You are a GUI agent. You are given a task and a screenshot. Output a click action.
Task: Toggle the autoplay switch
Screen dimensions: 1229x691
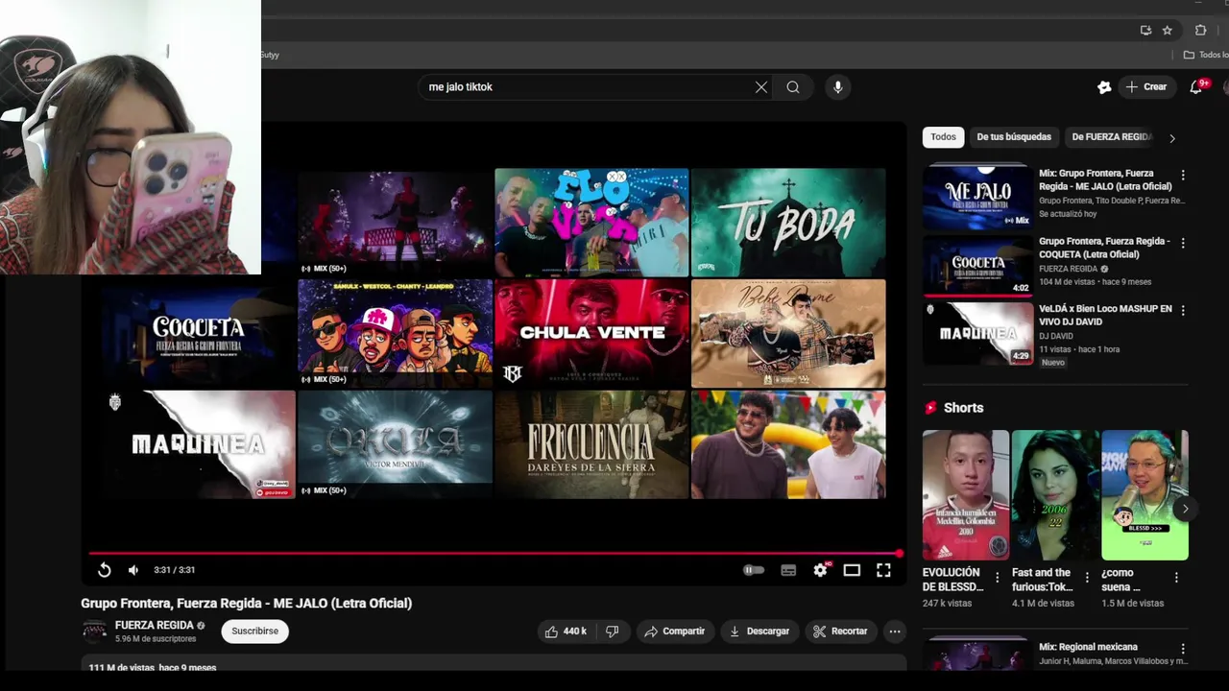(754, 570)
